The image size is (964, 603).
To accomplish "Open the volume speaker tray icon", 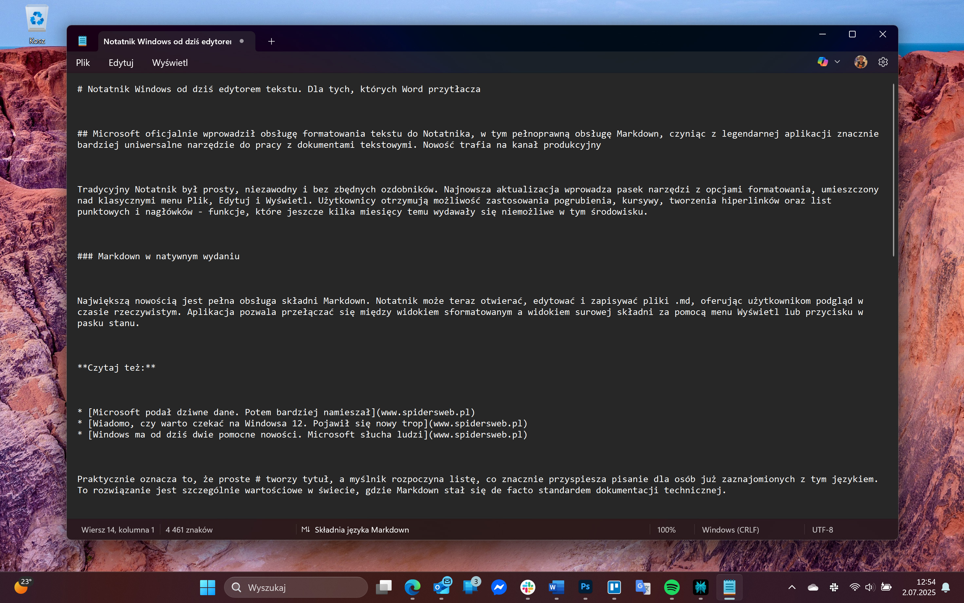I will 870,587.
